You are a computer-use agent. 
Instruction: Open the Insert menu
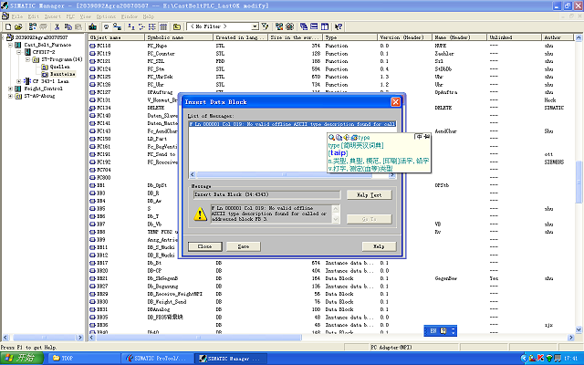pyautogui.click(x=53, y=16)
